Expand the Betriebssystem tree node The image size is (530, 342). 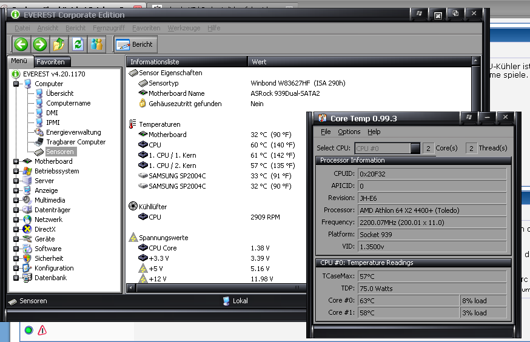(16, 171)
